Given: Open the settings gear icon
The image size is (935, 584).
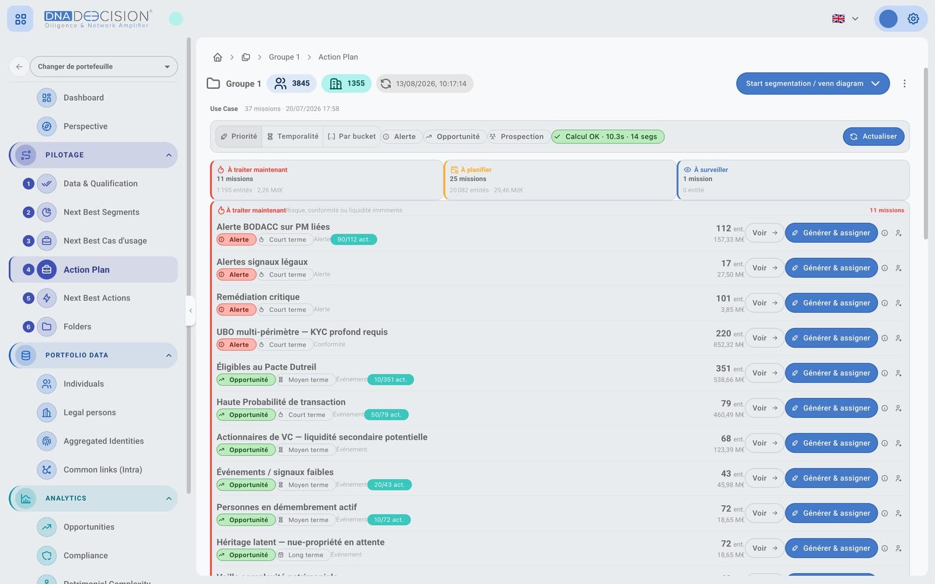Looking at the screenshot, I should (913, 19).
